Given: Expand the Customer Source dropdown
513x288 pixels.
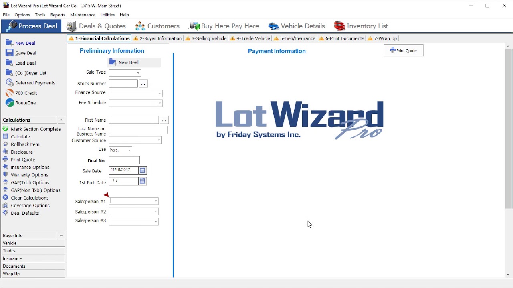Looking at the screenshot, I should [x=159, y=140].
